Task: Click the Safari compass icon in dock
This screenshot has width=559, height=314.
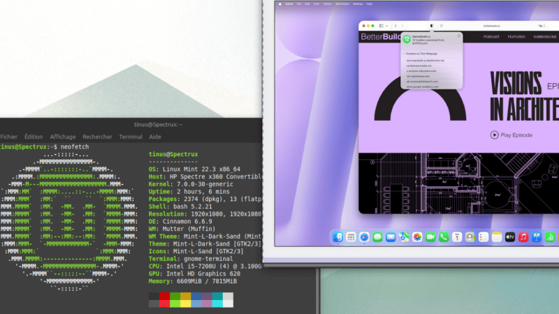Action: (364, 237)
